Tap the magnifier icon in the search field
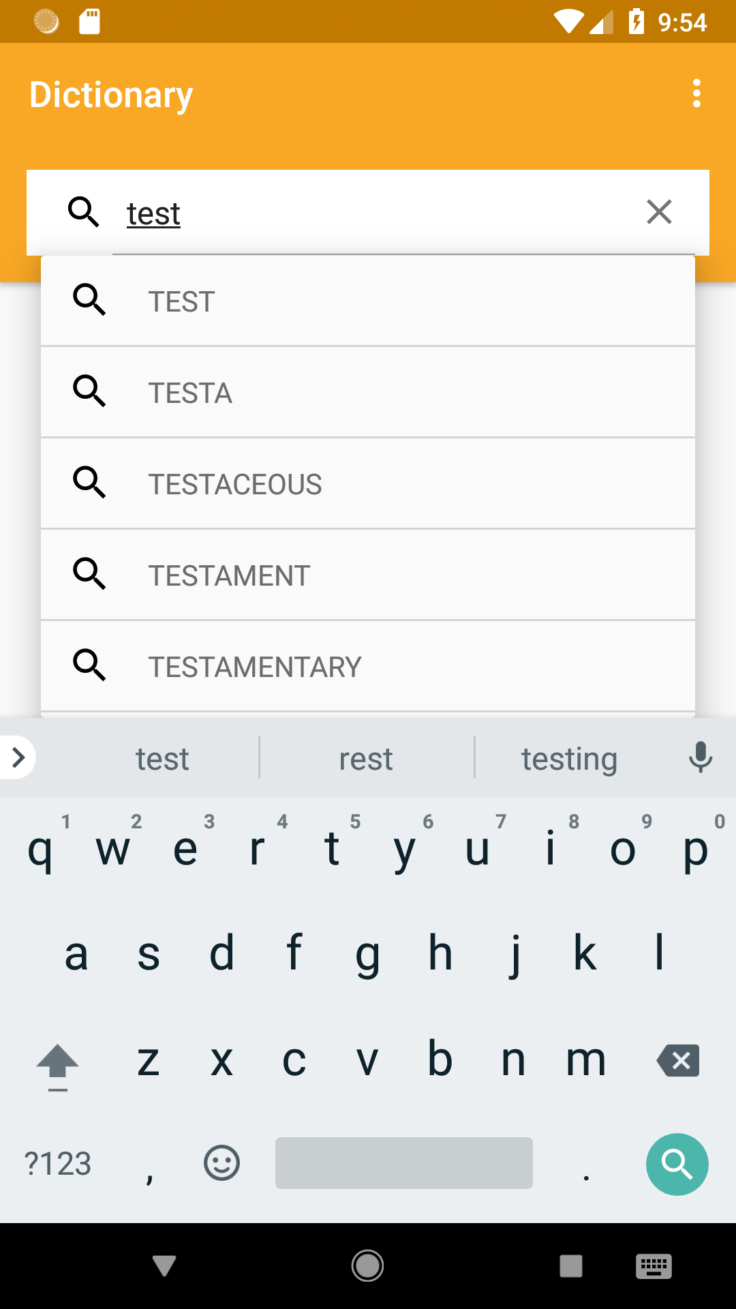 click(84, 212)
